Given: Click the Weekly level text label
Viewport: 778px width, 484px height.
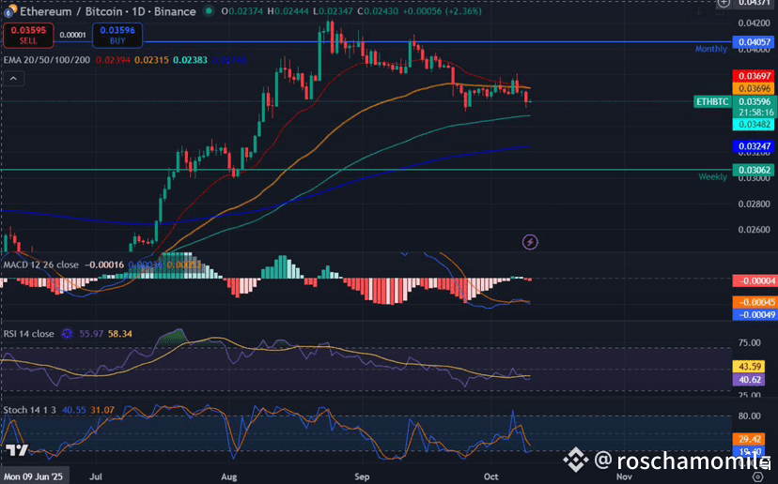Looking at the screenshot, I should click(x=712, y=177).
